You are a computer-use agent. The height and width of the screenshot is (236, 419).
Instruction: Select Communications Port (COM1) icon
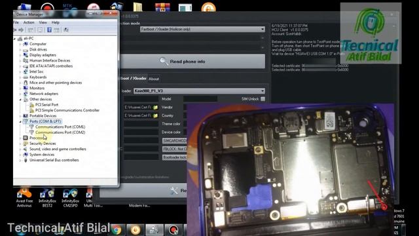[x=31, y=127]
